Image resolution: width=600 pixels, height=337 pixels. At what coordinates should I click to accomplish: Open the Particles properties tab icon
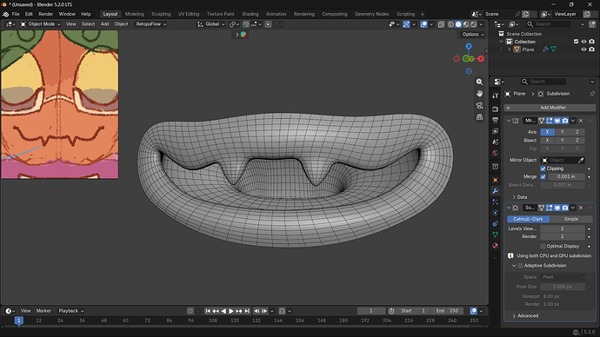click(x=495, y=202)
